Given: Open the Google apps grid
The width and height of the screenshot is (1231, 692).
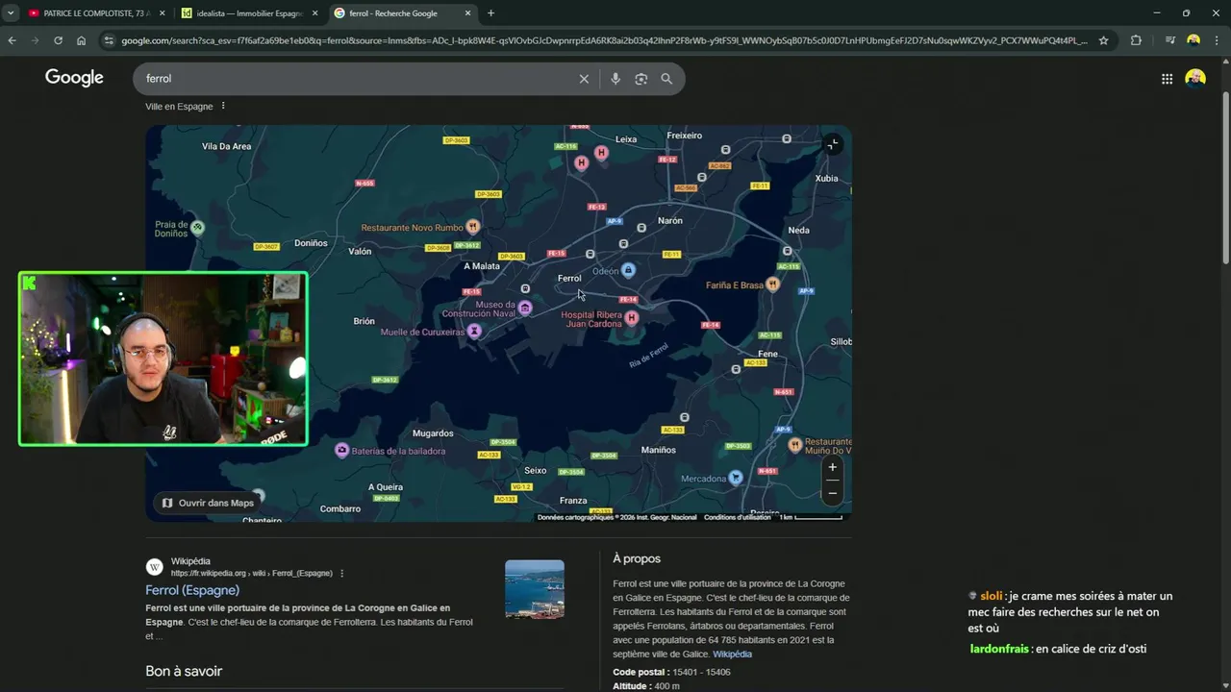Looking at the screenshot, I should pos(1167,79).
